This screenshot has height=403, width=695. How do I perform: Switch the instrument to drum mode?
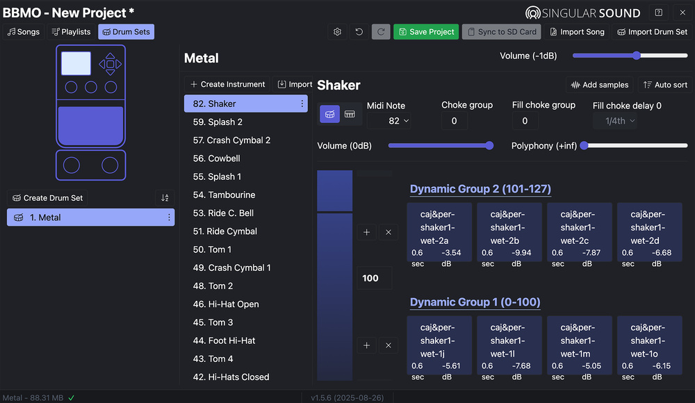pyautogui.click(x=329, y=114)
